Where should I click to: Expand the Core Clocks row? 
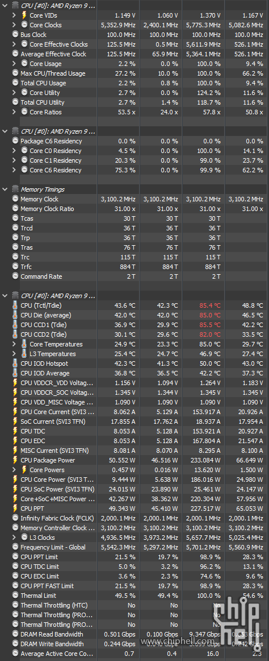tap(14, 25)
